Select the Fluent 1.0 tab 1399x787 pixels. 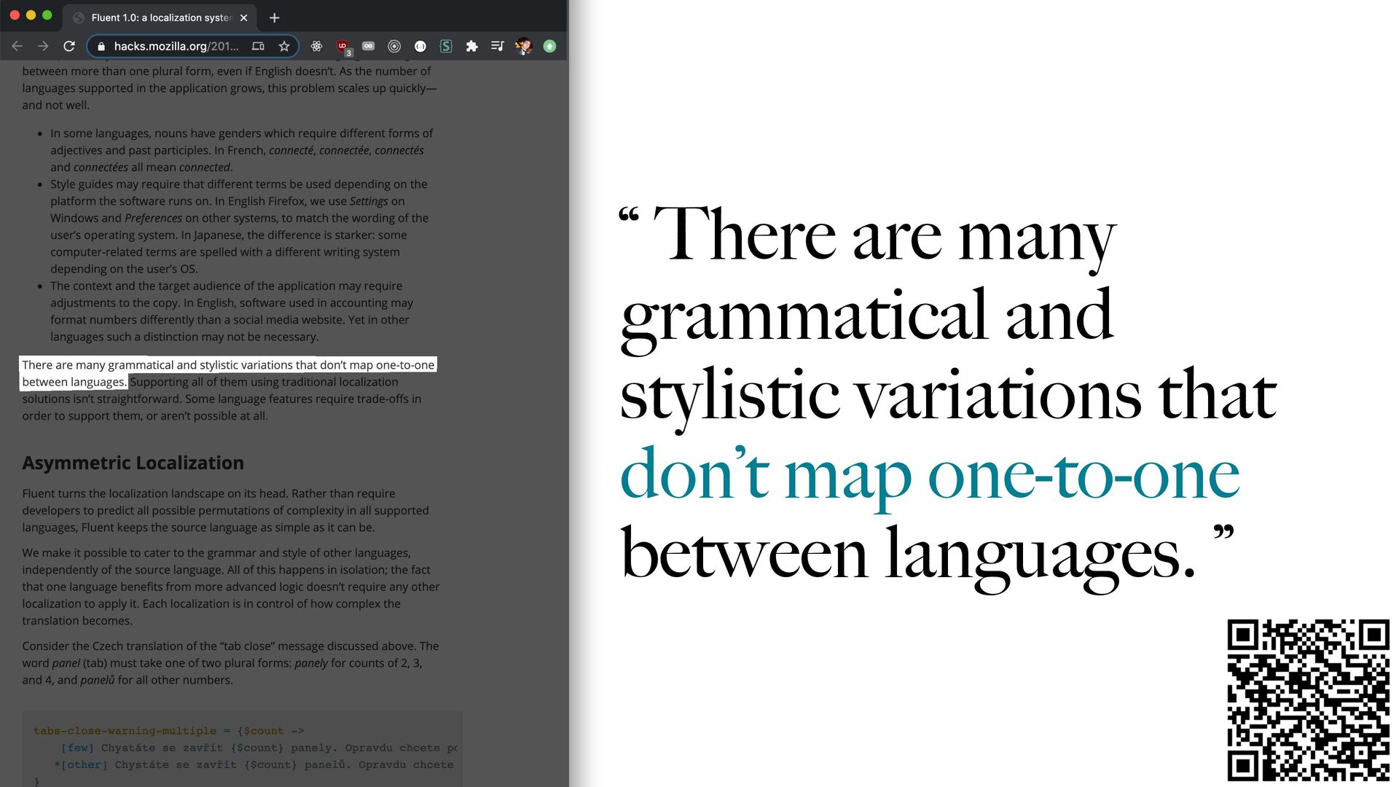pyautogui.click(x=160, y=17)
